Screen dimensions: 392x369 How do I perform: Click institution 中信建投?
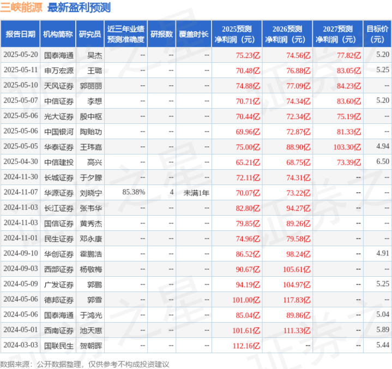click(x=59, y=162)
